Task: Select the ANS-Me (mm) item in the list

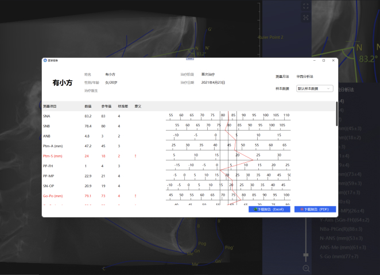Action: coord(343,247)
